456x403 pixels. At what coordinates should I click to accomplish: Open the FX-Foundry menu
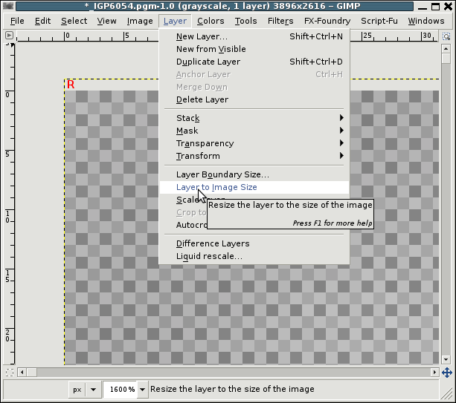point(327,21)
